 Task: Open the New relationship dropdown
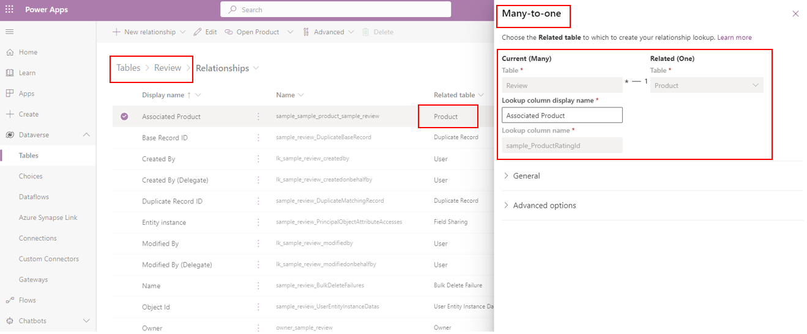(x=182, y=32)
